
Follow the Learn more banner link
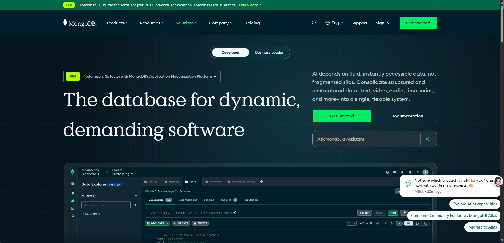pyautogui.click(x=250, y=5)
